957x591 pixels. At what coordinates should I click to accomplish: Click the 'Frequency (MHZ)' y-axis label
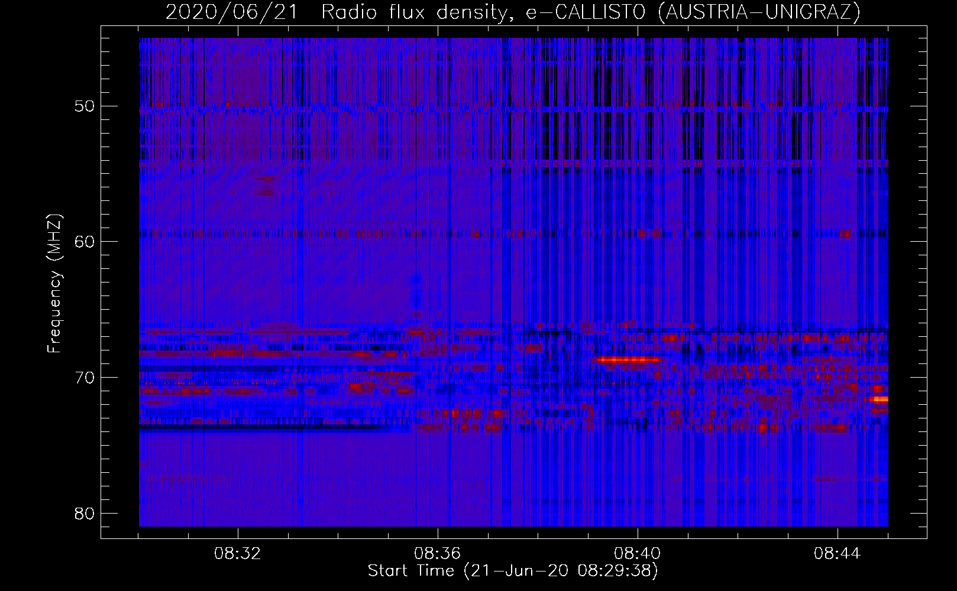pos(54,284)
